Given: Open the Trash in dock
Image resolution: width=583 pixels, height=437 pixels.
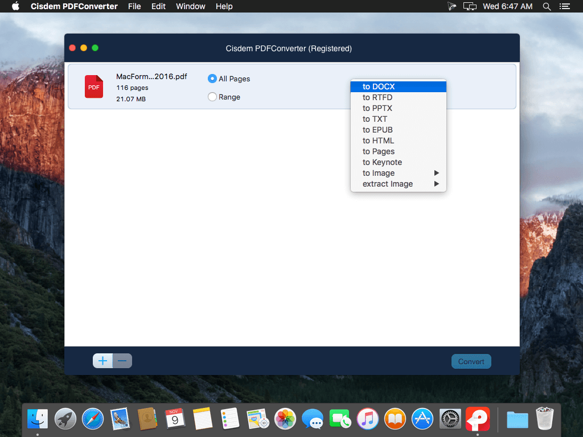Looking at the screenshot, I should [545, 419].
